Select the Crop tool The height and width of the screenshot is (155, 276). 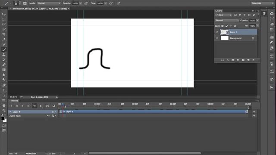(4, 34)
